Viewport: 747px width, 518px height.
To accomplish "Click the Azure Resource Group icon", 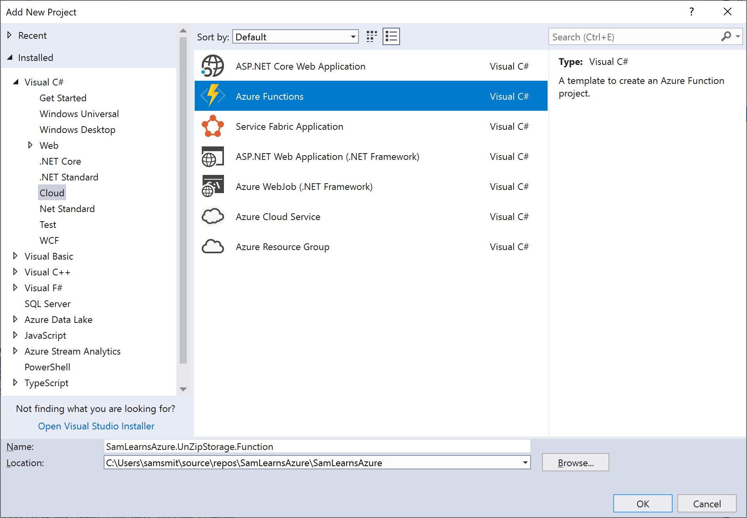I will tap(213, 247).
